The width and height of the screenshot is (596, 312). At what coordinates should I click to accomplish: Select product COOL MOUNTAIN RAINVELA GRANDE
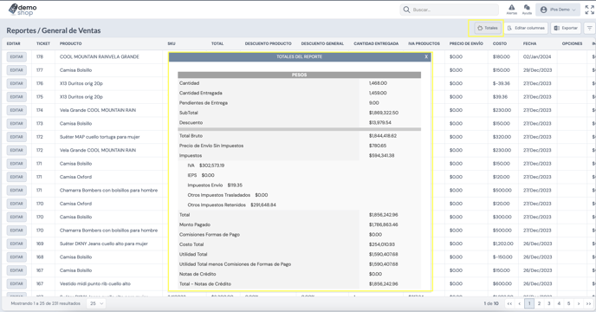tap(100, 56)
